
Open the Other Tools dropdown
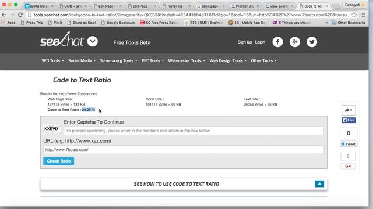click(263, 60)
